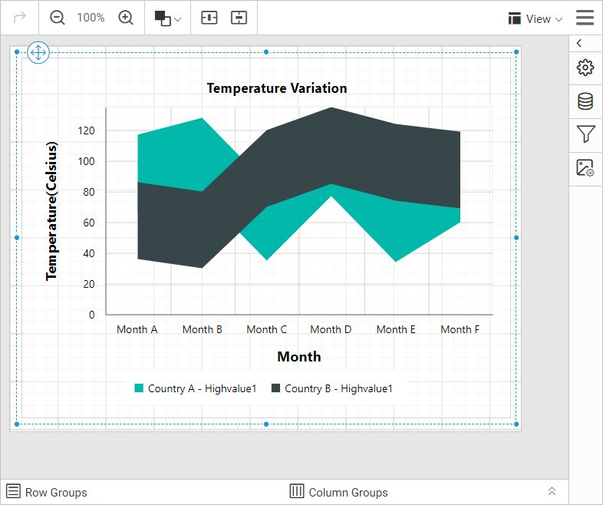Open the Image manager panel
The width and height of the screenshot is (603, 505).
pyautogui.click(x=585, y=168)
